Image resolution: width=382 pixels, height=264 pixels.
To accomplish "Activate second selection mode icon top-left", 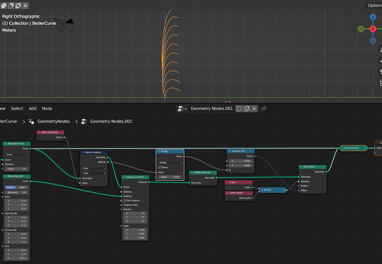I will tap(11, 5).
